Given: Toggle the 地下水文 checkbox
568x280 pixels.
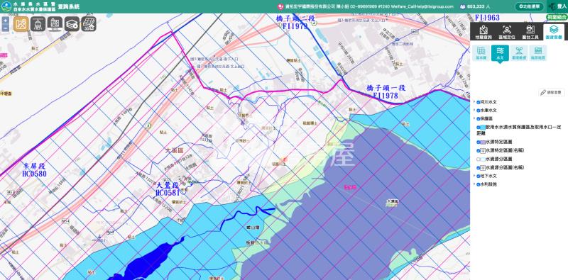Looking at the screenshot, I should point(479,176).
